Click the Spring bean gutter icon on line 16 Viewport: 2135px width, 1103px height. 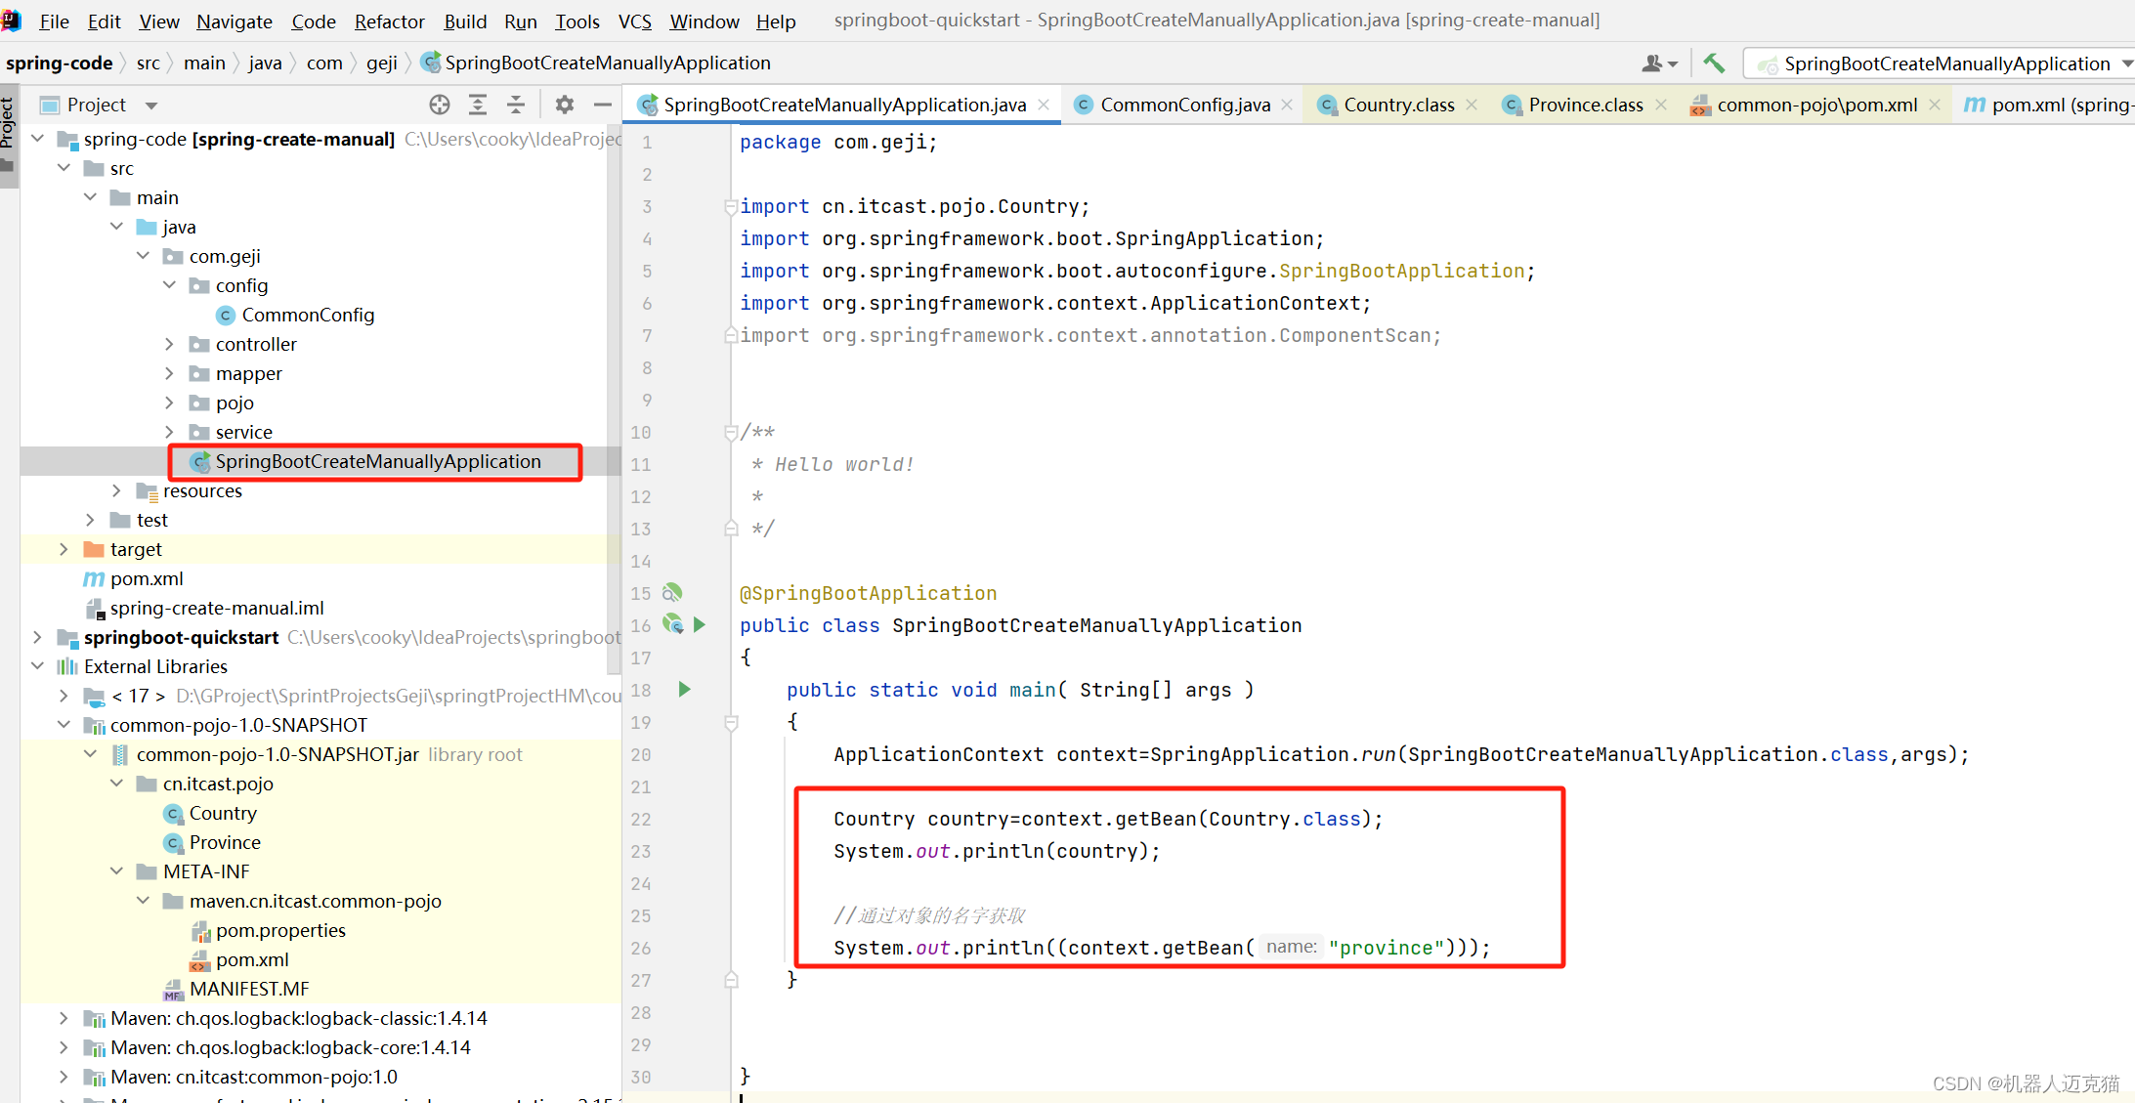[672, 624]
